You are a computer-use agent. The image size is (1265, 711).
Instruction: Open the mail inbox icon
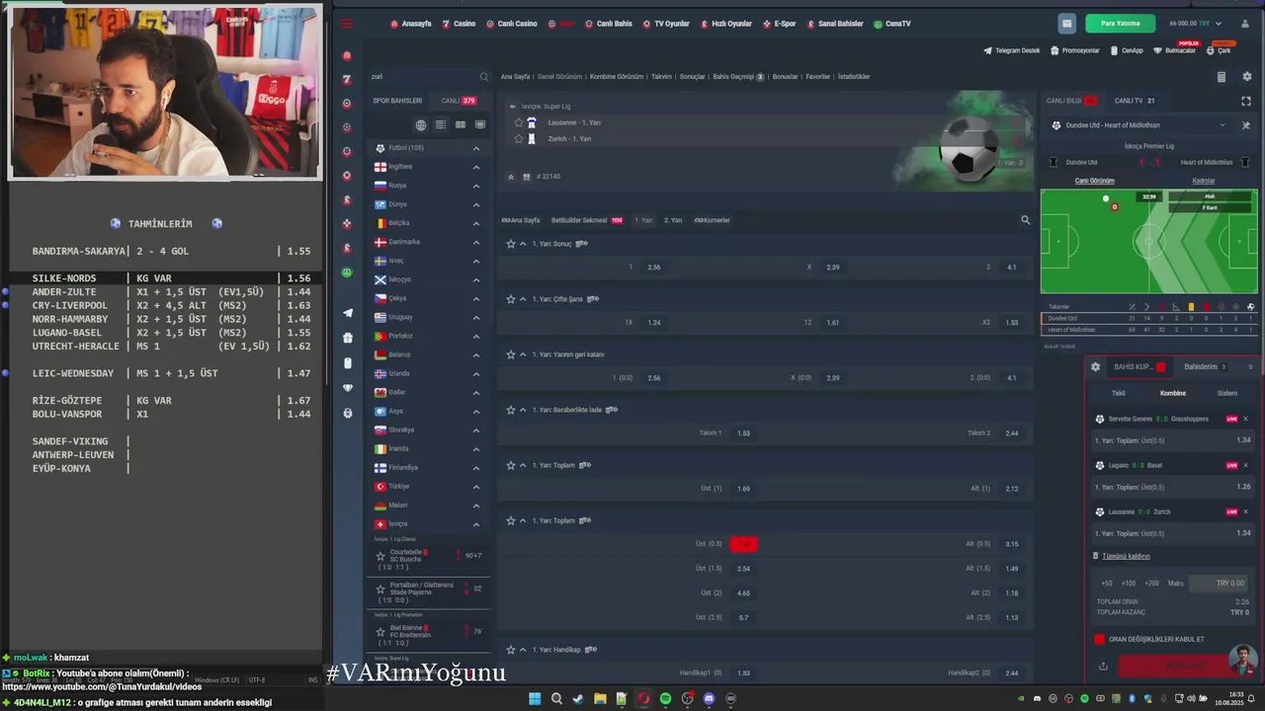click(x=1066, y=23)
